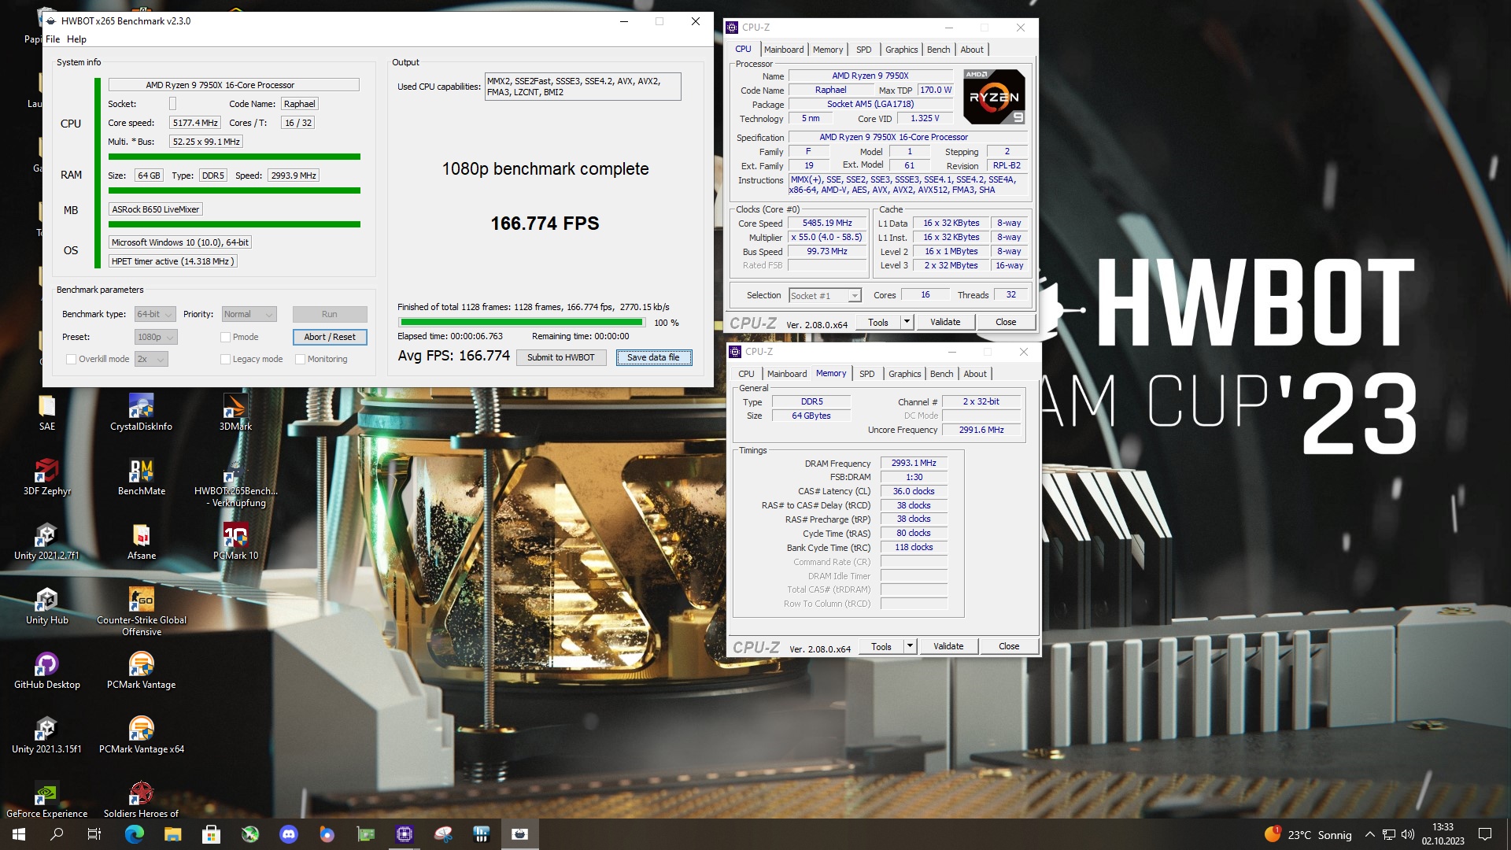1511x850 pixels.
Task: Click the Abort / Reset button
Action: (330, 337)
